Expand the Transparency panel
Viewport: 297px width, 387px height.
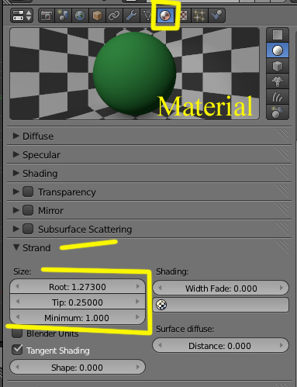click(16, 192)
